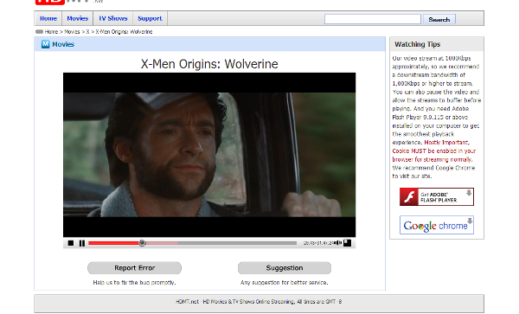The image size is (519, 314).
Task: Click the search input field
Action: coord(373,19)
